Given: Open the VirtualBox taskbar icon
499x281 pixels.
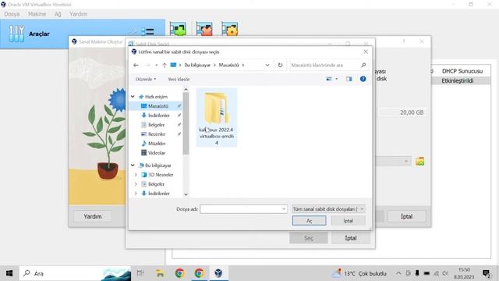Looking at the screenshot, I should click(x=218, y=273).
